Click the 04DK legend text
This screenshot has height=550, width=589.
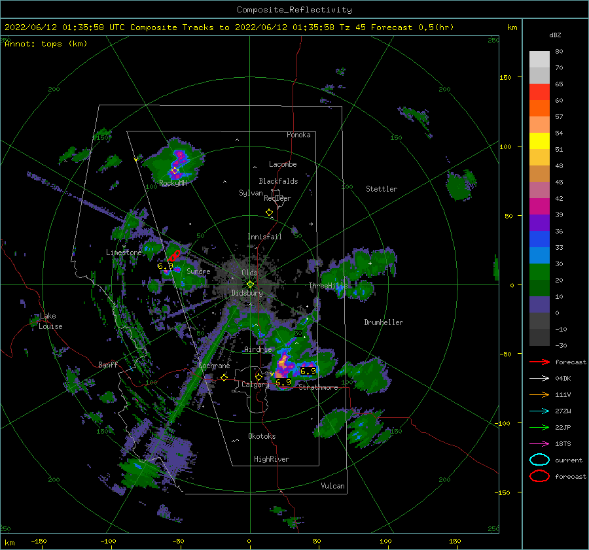tap(563, 379)
